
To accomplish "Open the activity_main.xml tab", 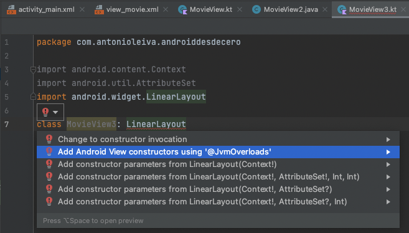I will pyautogui.click(x=47, y=9).
